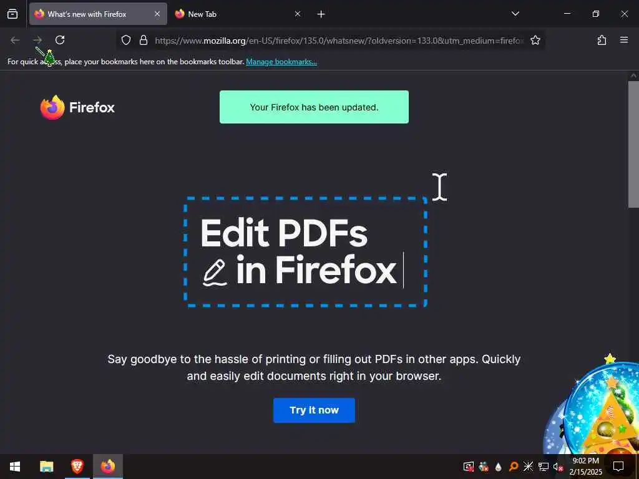Close the What's new with Firefox tab

[157, 14]
